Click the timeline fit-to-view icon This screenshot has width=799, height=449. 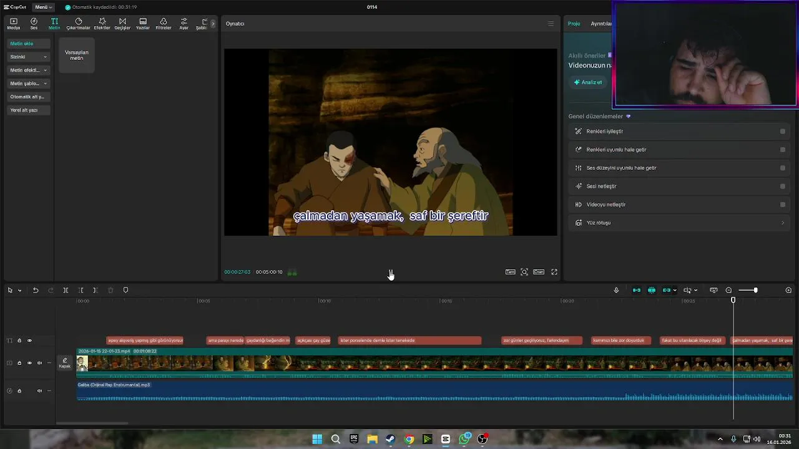point(713,290)
